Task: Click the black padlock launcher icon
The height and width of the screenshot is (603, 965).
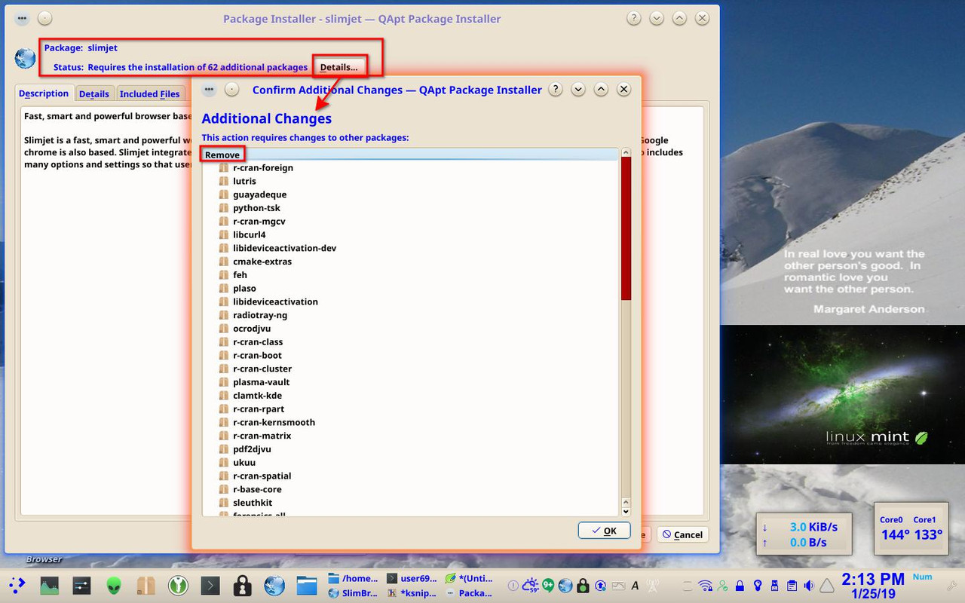Action: [242, 586]
